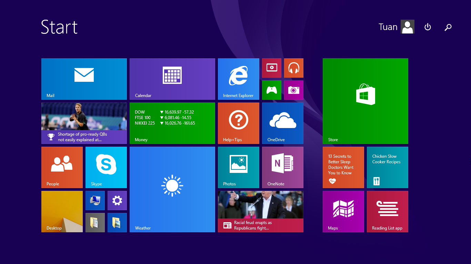Click the Food & Drink utensils icon

[x=377, y=181]
